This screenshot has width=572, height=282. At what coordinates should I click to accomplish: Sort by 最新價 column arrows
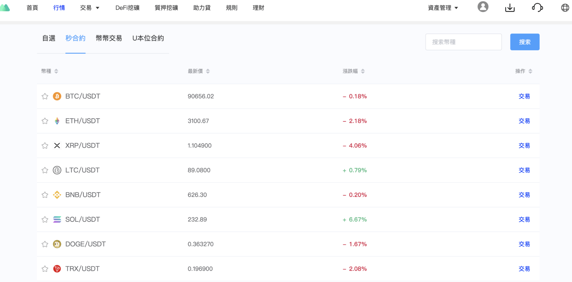(208, 71)
